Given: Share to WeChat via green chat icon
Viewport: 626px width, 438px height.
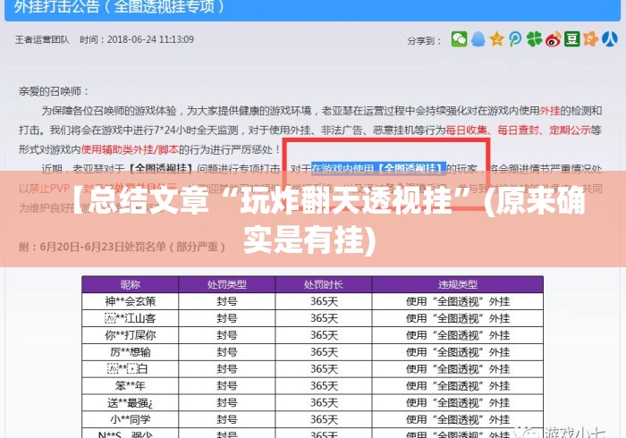Looking at the screenshot, I should point(459,39).
